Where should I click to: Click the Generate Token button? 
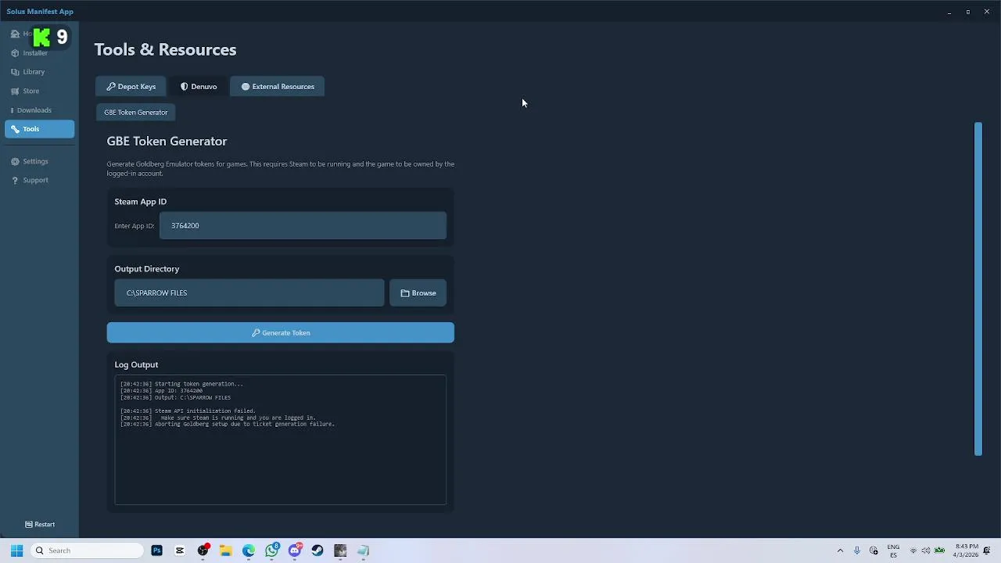281,333
